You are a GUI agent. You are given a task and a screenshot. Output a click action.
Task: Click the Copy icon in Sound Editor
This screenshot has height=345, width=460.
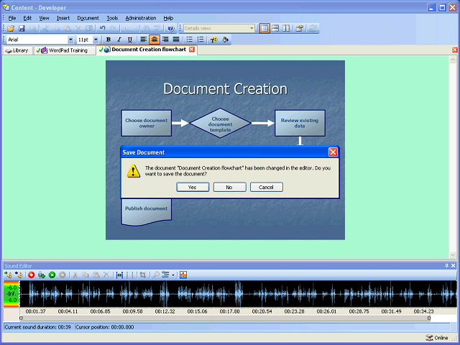coord(86,275)
